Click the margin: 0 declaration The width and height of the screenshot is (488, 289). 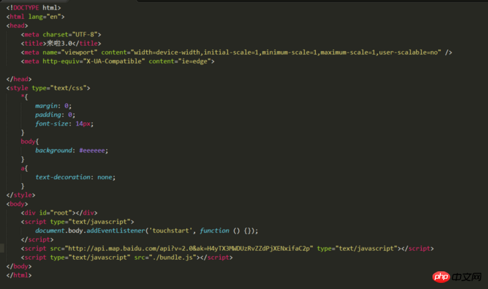click(53, 106)
